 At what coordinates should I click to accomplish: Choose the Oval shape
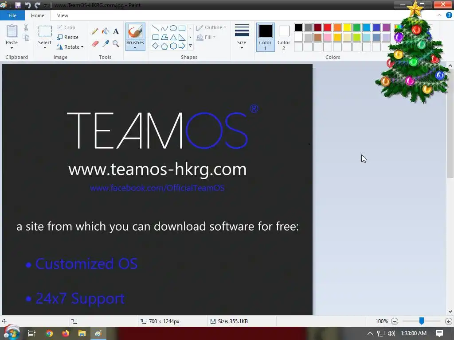click(173, 28)
